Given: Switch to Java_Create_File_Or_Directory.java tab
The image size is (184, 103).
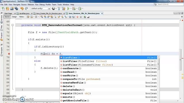Looking at the screenshot, I should point(49,13).
